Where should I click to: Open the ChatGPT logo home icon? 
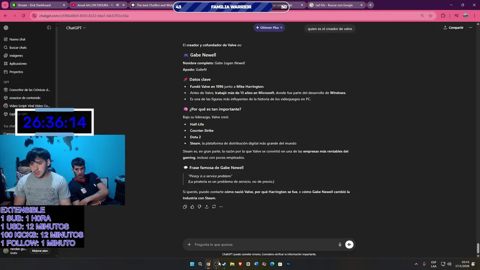pos(6,28)
